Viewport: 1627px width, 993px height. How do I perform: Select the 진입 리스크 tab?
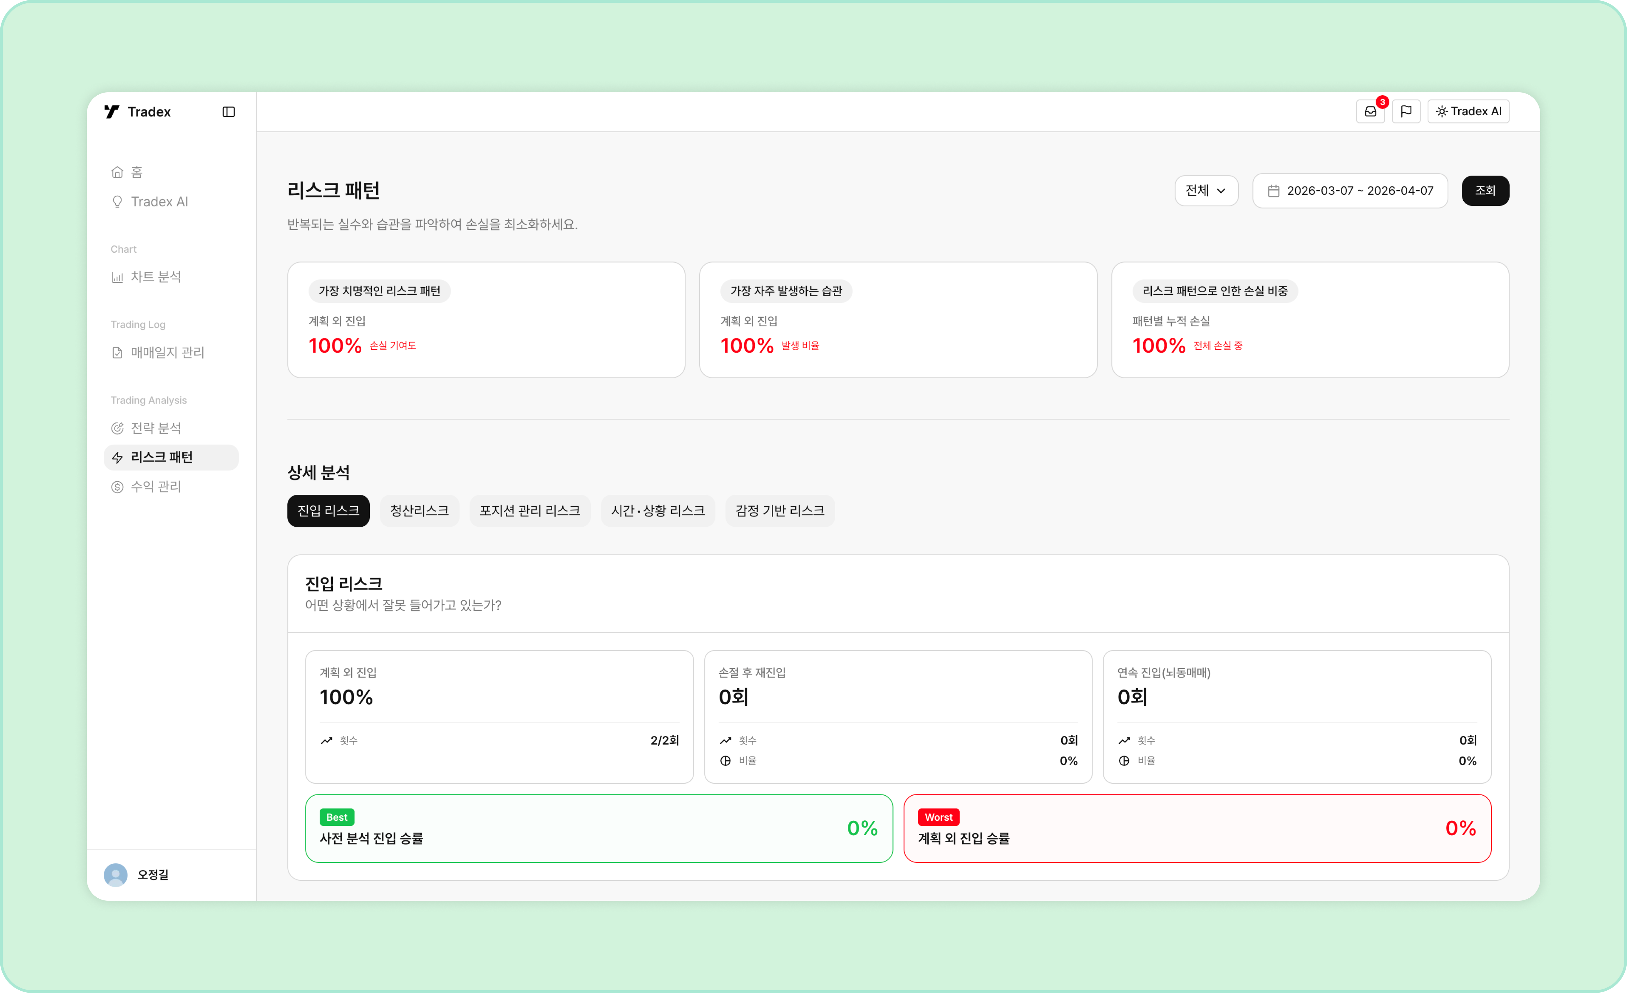328,511
